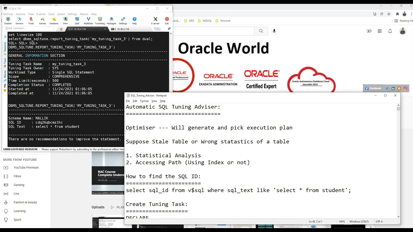Open Chrome Reading list
This screenshot has height=232, width=413.
click(x=404, y=21)
